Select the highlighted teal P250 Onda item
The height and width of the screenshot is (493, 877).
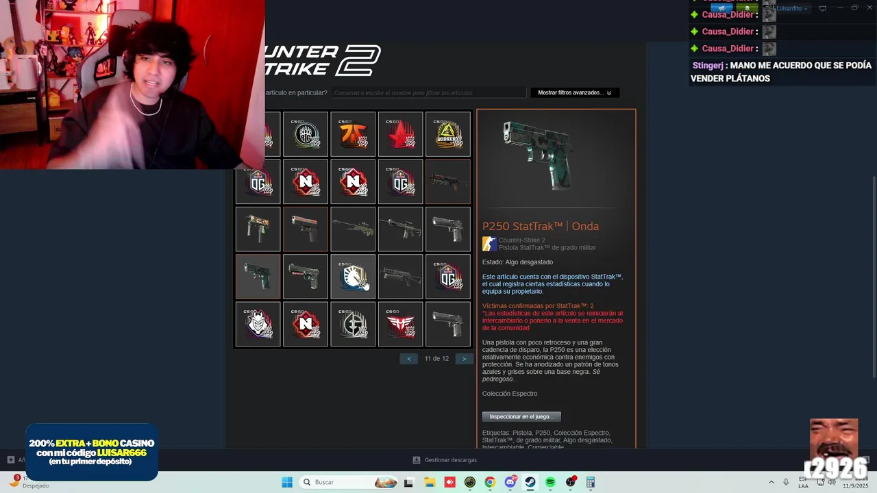click(258, 277)
